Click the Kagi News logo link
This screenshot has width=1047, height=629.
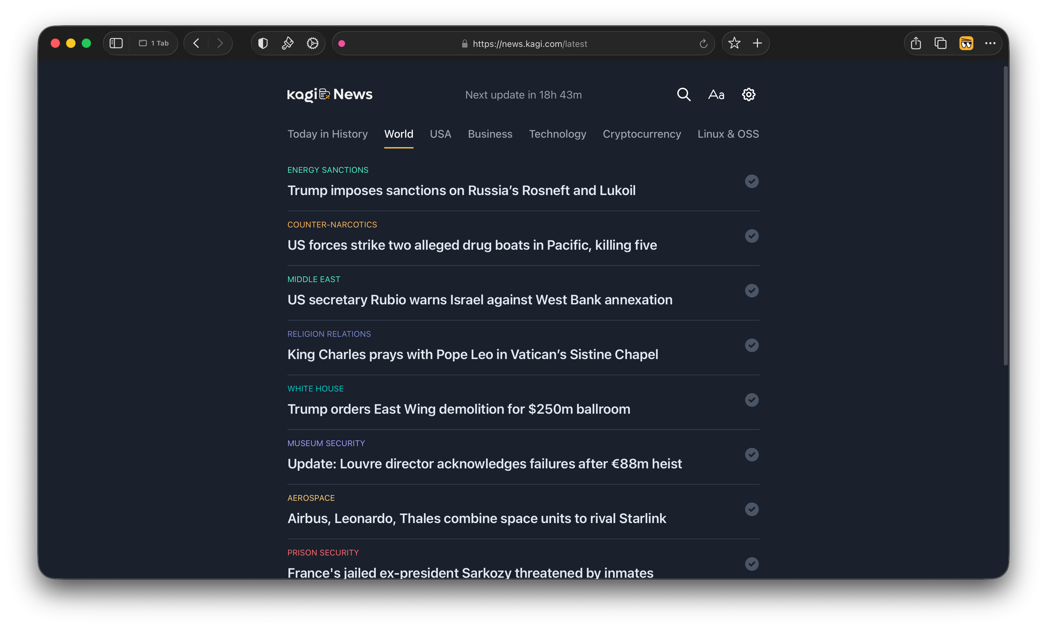[x=330, y=94]
